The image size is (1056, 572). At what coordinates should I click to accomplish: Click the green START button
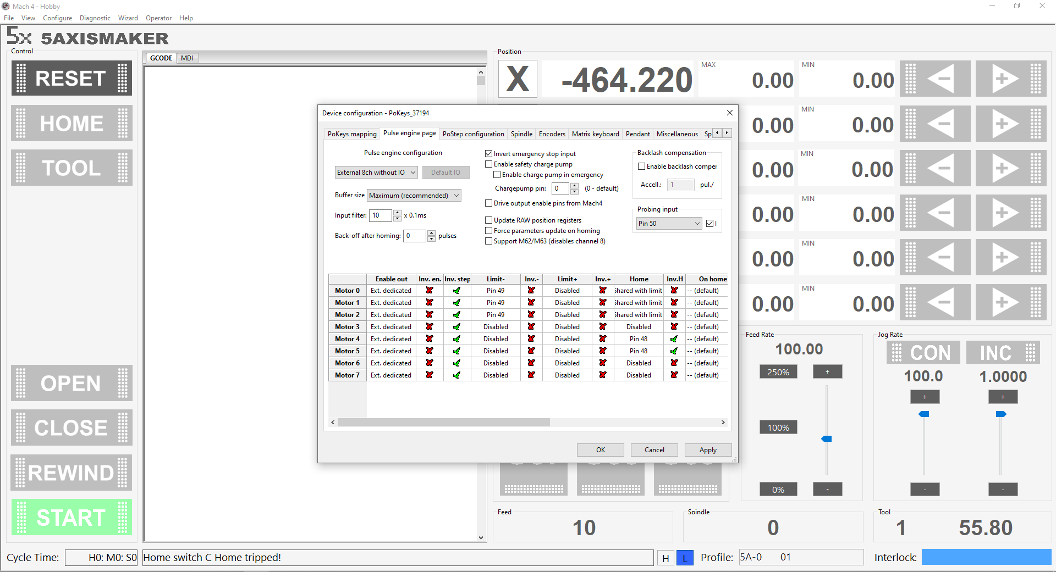point(71,517)
